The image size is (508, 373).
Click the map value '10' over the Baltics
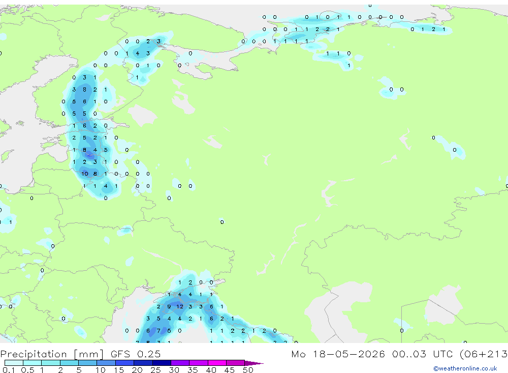pyautogui.click(x=84, y=174)
